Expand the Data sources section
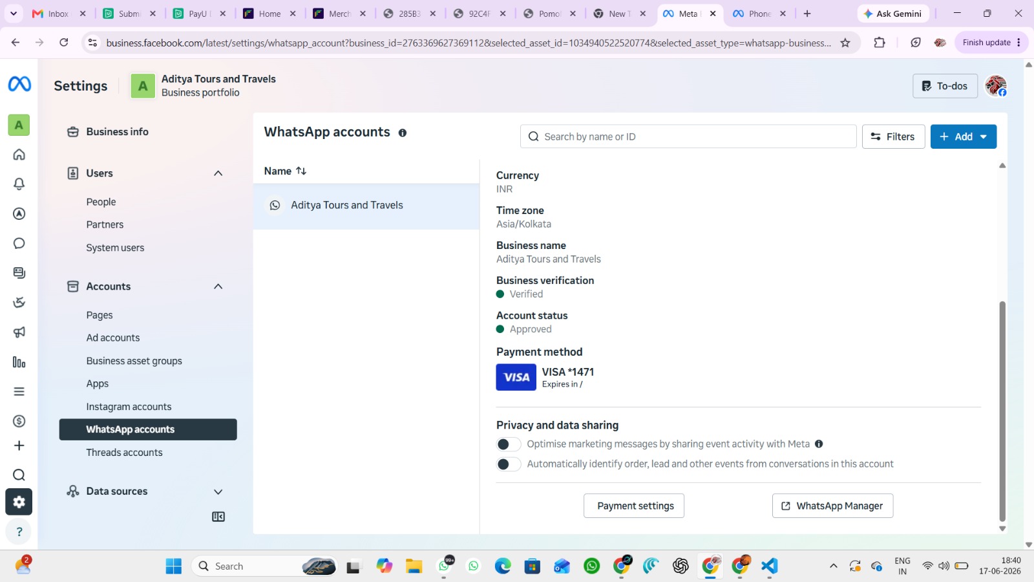This screenshot has height=582, width=1034. pos(218,491)
